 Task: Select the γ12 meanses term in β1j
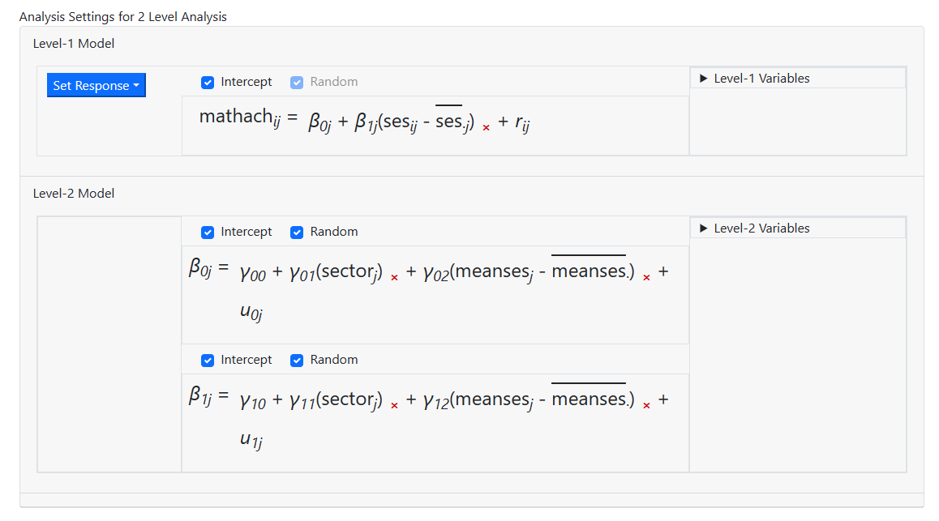(527, 400)
